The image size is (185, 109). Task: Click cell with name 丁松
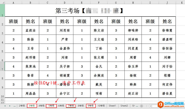click(99, 48)
